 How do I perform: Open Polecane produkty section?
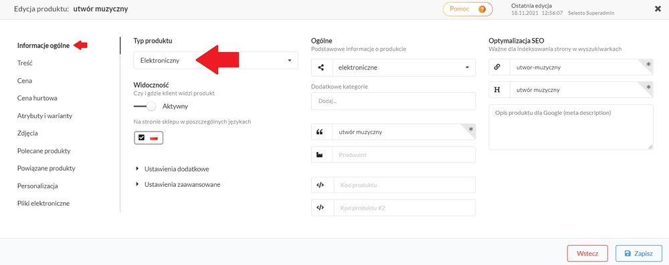(43, 151)
